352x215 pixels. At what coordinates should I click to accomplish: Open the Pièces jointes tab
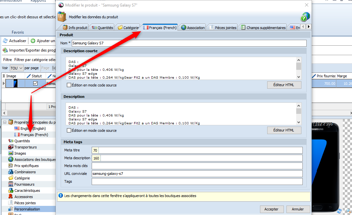tap(223, 28)
